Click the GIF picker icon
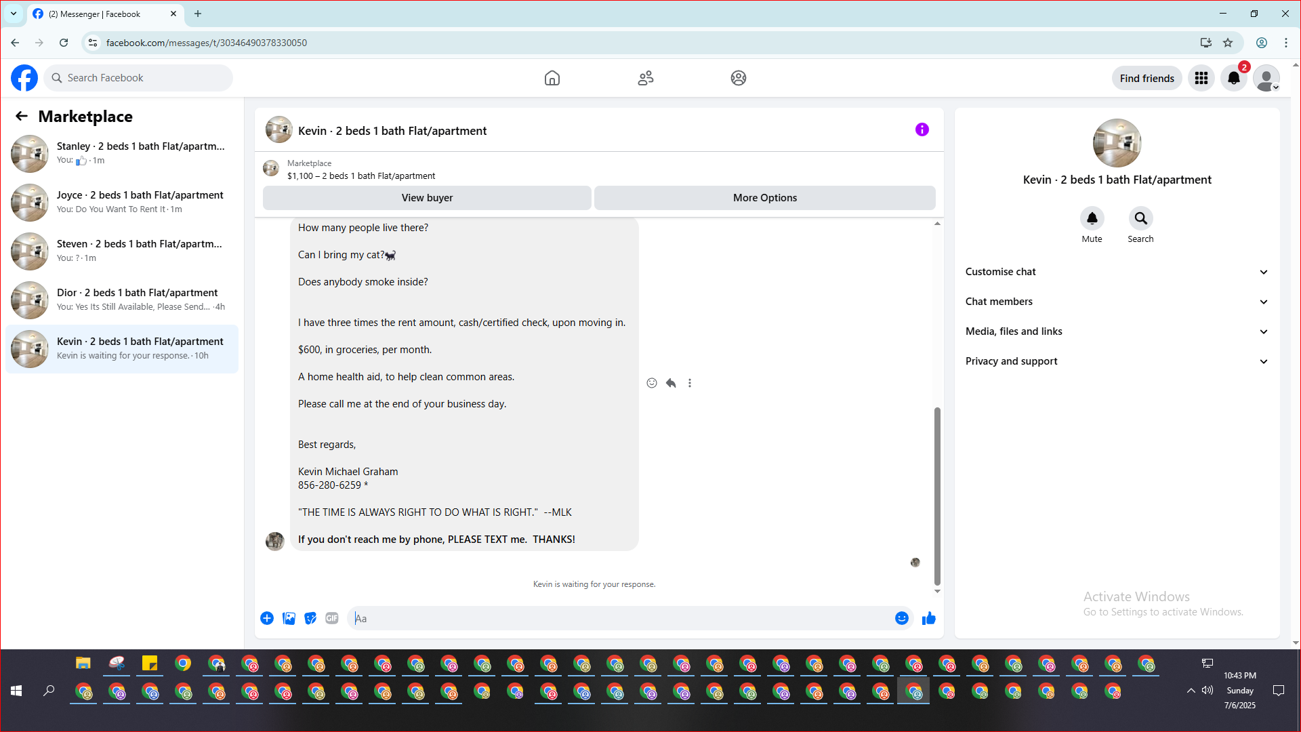 click(332, 618)
